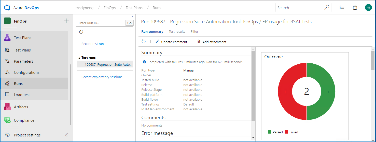Click the Failed legend swatch
Screen dimensions: 376x142
tap(286, 132)
